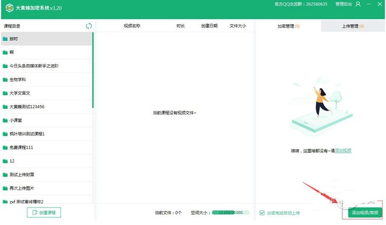
Task: Click the folder icon beside 小课堂
Action: 5,120
